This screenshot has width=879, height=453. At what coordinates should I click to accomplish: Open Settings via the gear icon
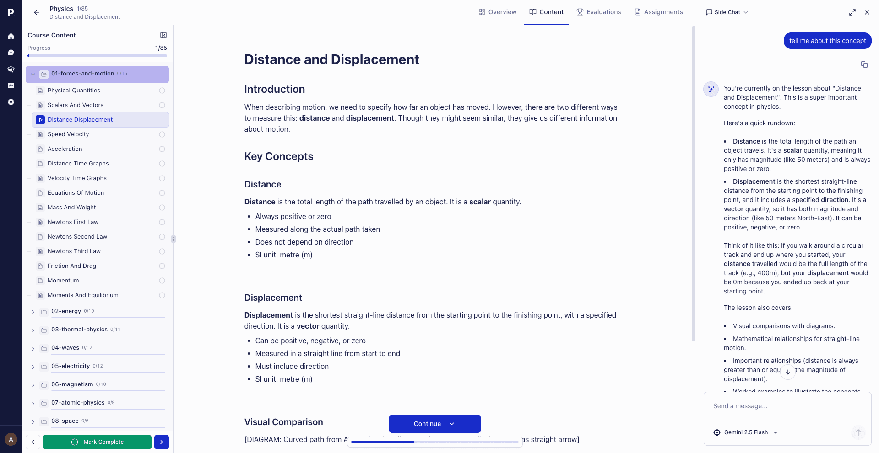point(11,102)
